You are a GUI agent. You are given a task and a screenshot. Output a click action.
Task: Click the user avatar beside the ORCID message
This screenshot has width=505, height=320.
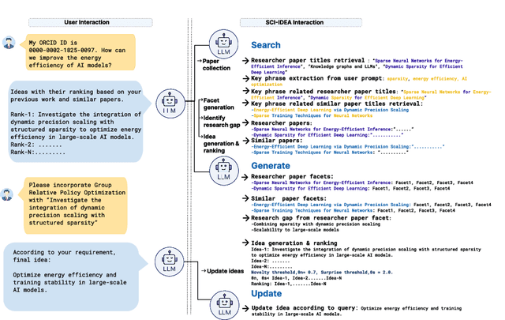click(9, 43)
